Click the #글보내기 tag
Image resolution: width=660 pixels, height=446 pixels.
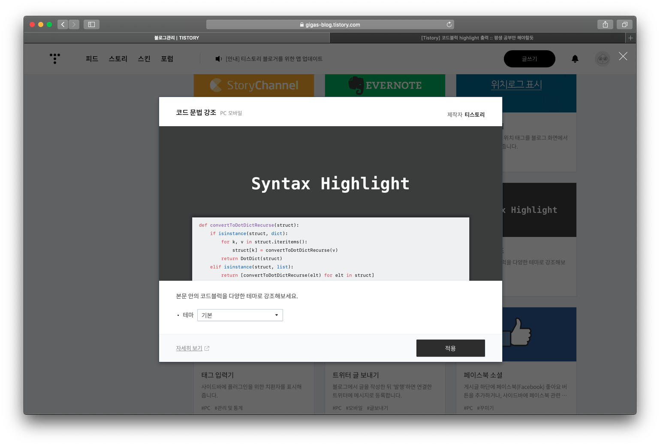click(377, 408)
